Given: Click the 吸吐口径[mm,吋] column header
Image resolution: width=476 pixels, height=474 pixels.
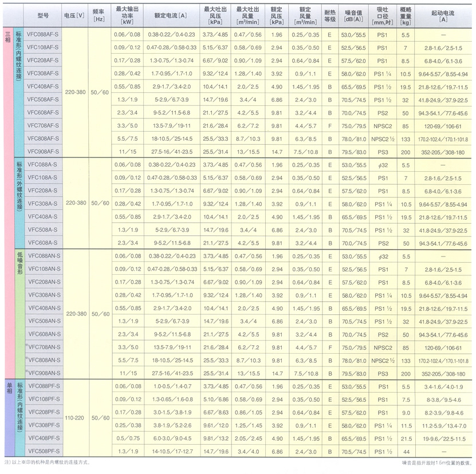Looking at the screenshot, I should (x=383, y=15).
